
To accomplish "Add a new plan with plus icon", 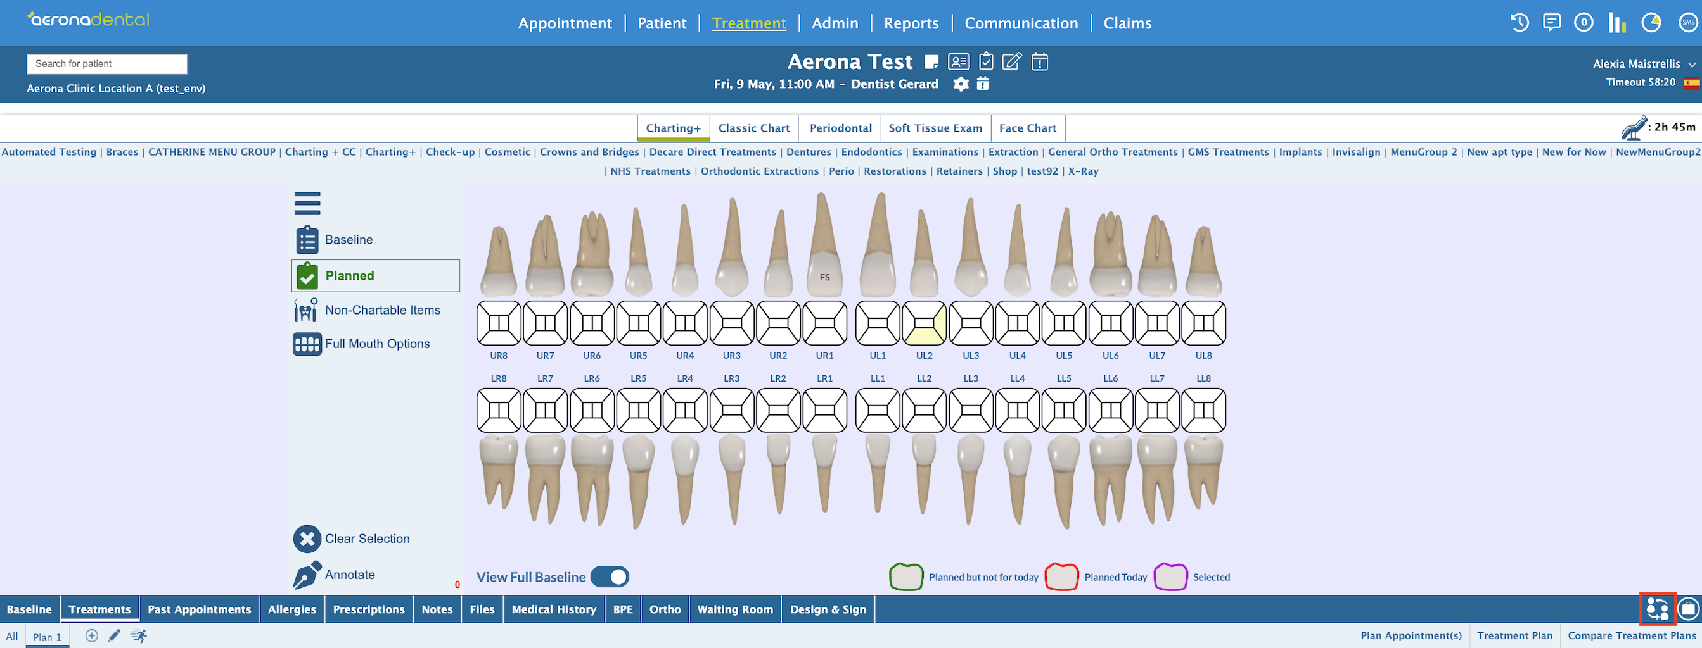I will [x=92, y=635].
